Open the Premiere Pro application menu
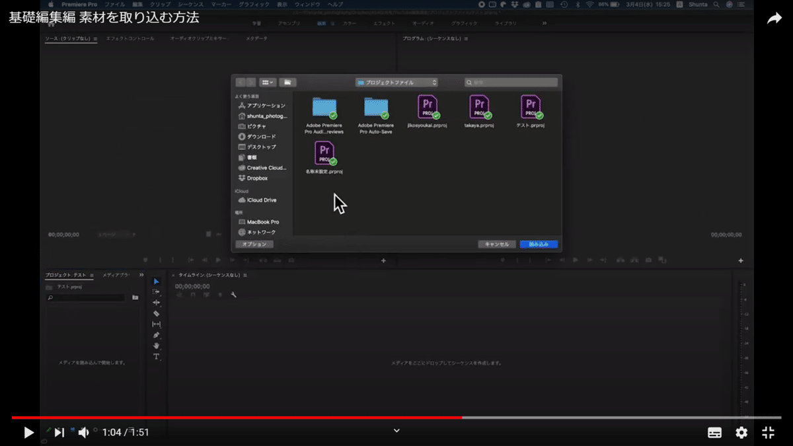The width and height of the screenshot is (793, 446). click(80, 4)
